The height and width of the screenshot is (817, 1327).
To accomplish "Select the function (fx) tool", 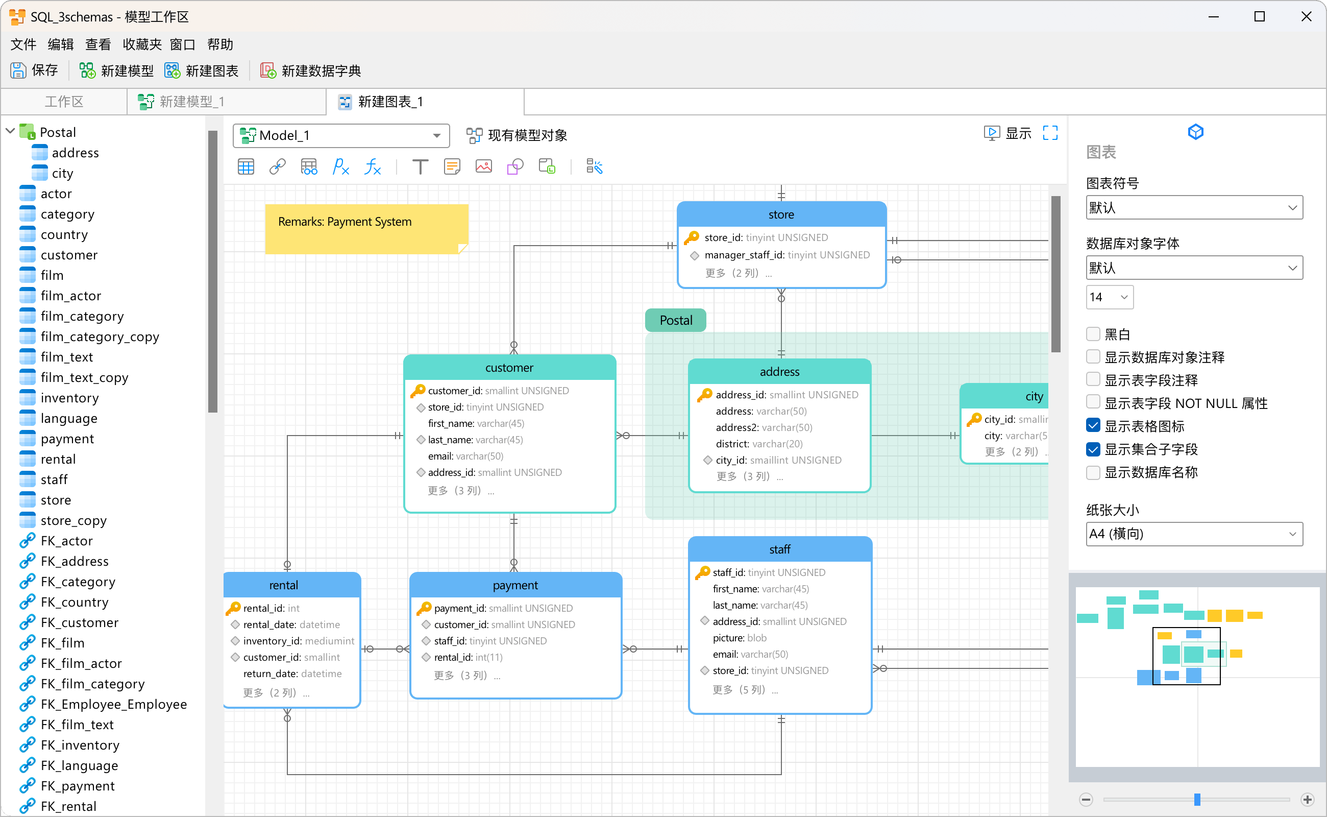I will point(373,166).
